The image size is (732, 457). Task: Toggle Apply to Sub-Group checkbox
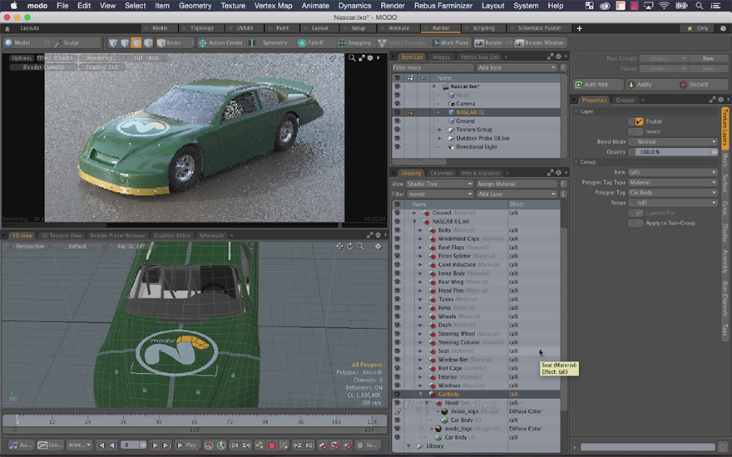pyautogui.click(x=639, y=224)
